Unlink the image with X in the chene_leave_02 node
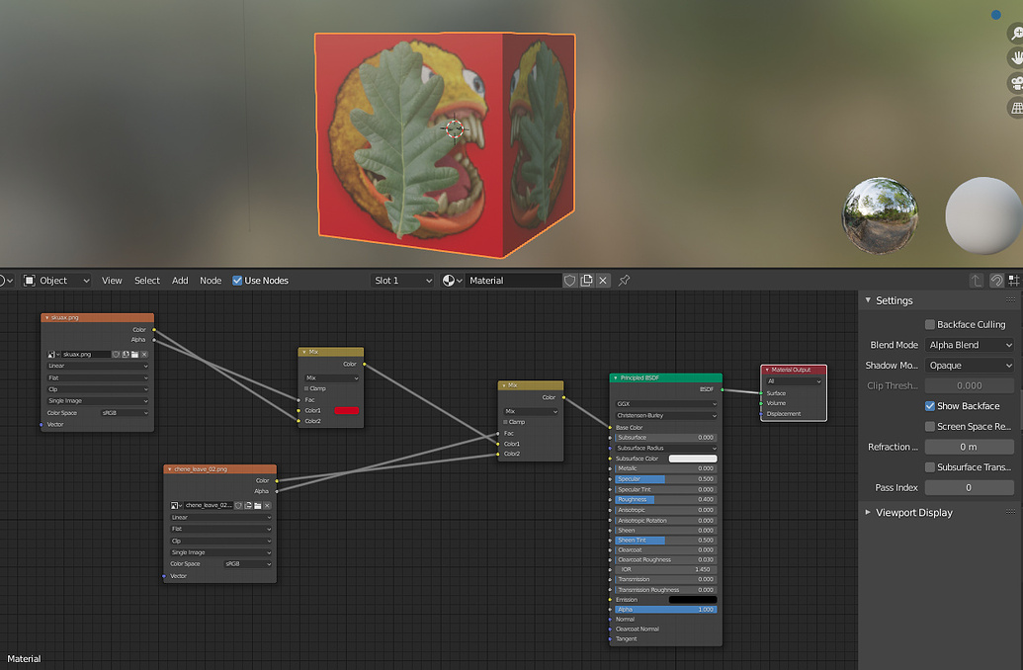The width and height of the screenshot is (1023, 670). tap(267, 506)
